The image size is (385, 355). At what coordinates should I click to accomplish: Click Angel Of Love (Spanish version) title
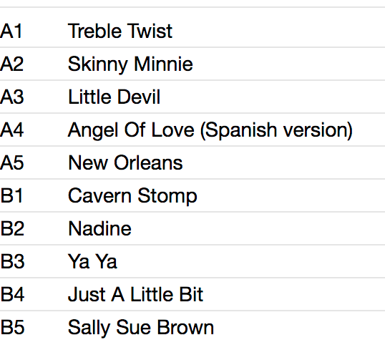click(210, 130)
